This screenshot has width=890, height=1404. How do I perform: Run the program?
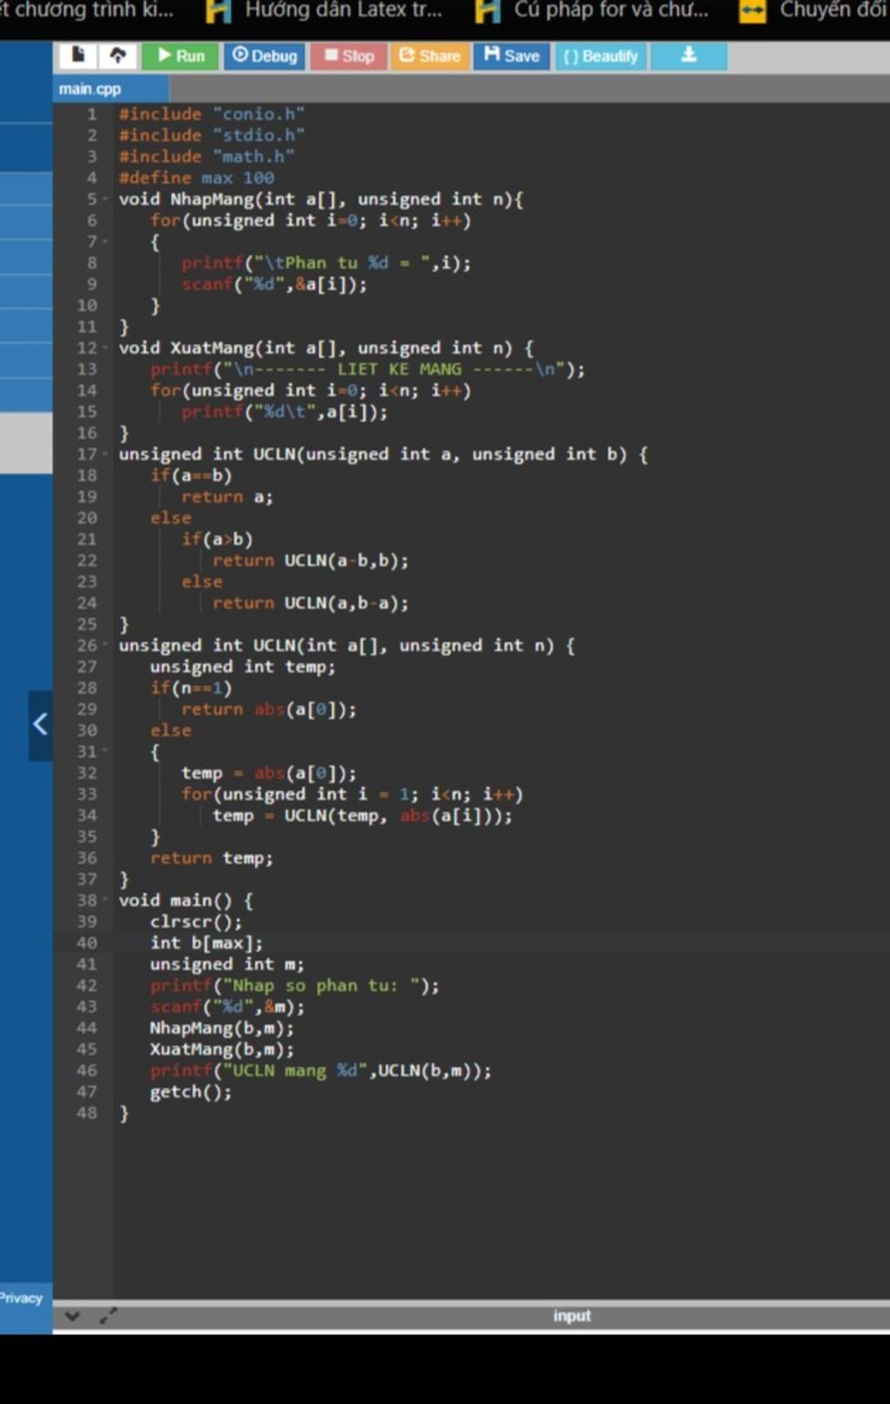point(180,56)
